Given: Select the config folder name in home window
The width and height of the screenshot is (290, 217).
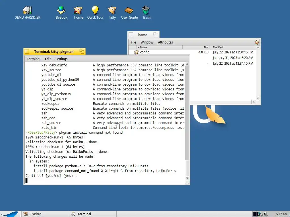Looking at the screenshot, I should tap(145, 52).
